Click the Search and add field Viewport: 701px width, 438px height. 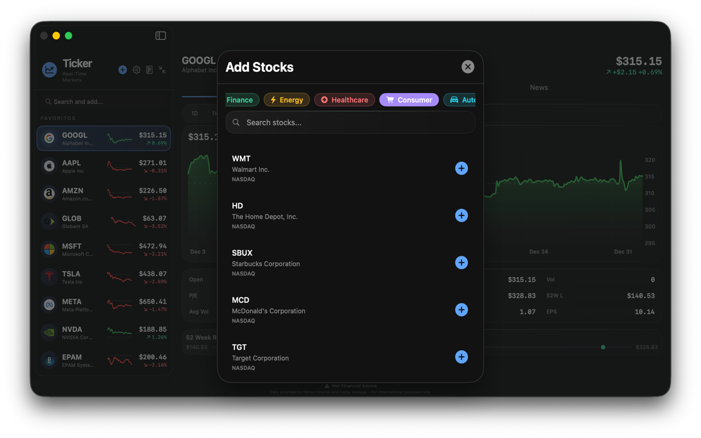(104, 101)
